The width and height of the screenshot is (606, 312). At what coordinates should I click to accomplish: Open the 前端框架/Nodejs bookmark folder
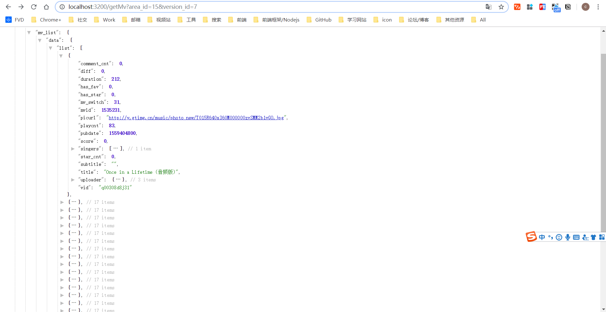click(x=276, y=20)
